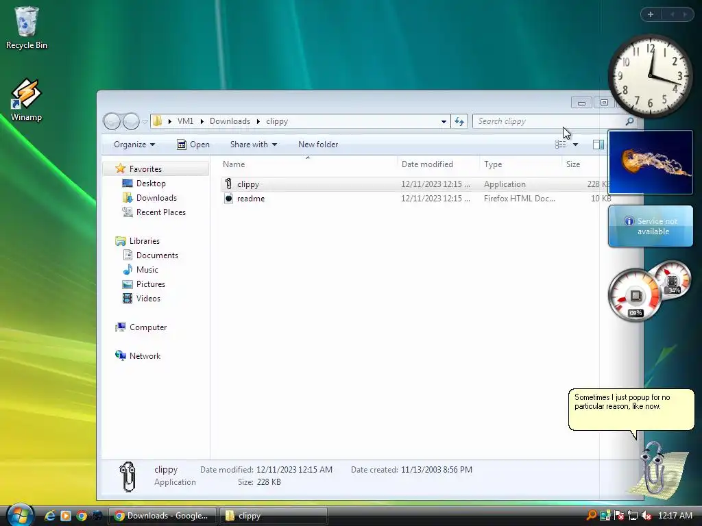
Task: Switch to Downloads - Google taskbar button
Action: (x=162, y=516)
